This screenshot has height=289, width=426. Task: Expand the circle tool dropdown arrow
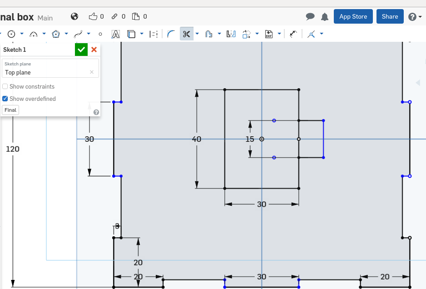click(22, 34)
